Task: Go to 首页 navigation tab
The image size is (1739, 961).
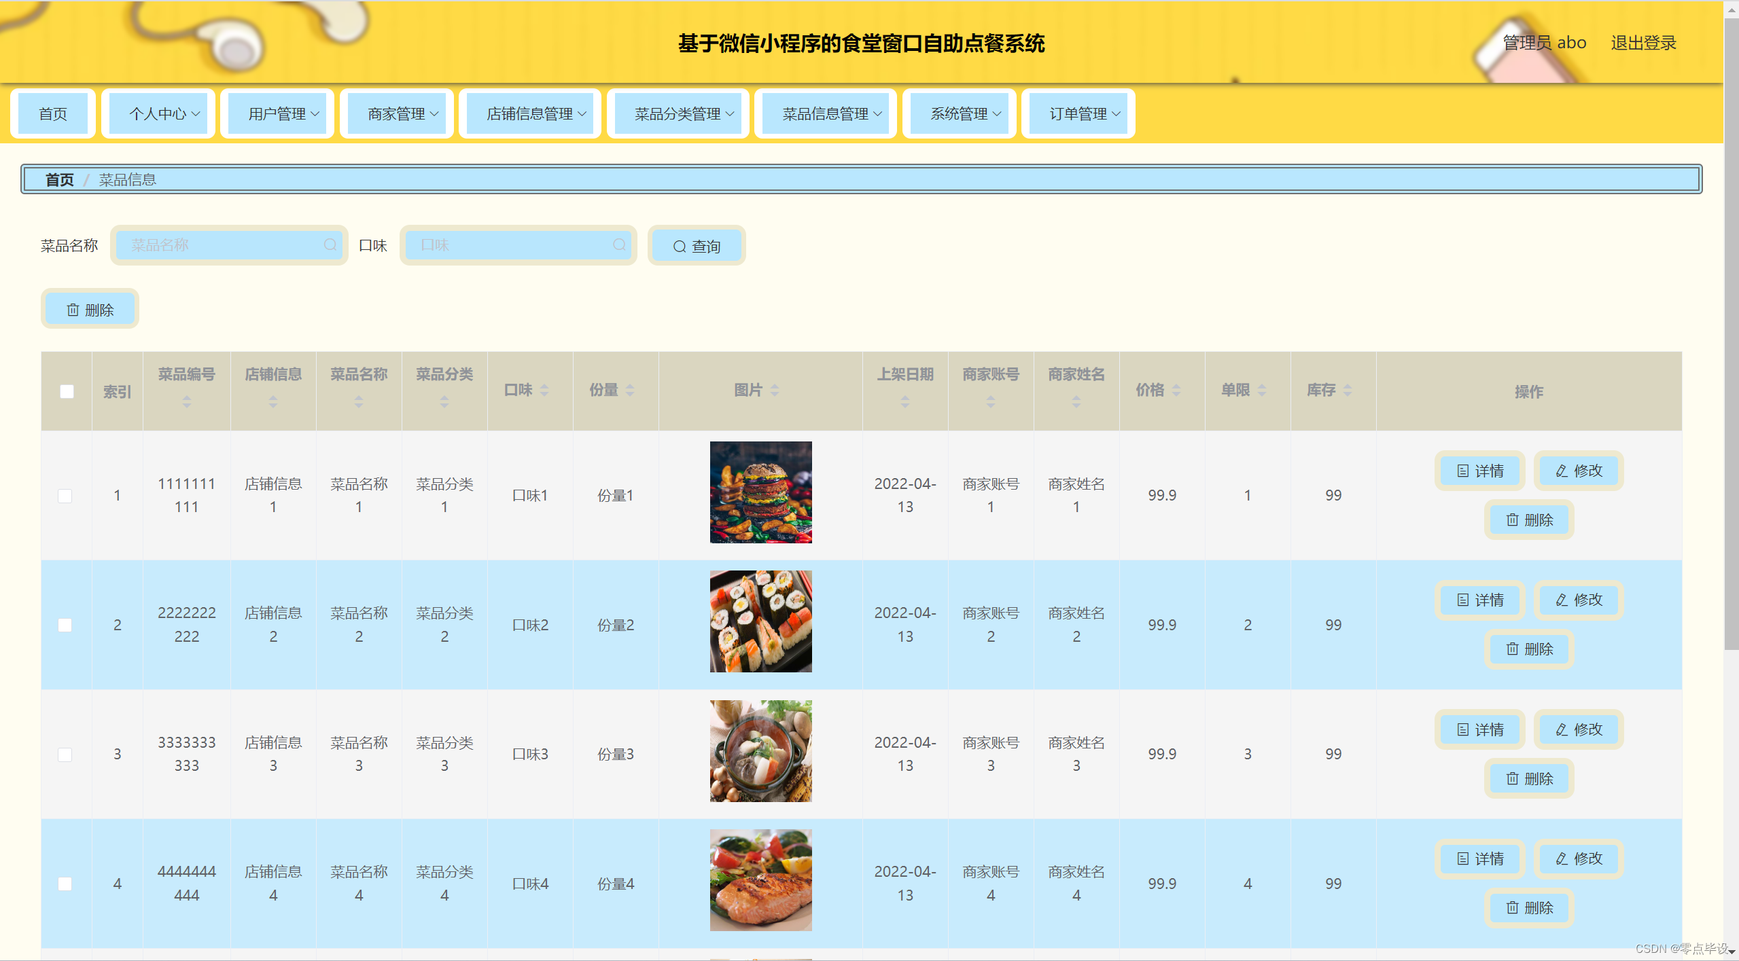Action: pyautogui.click(x=53, y=114)
